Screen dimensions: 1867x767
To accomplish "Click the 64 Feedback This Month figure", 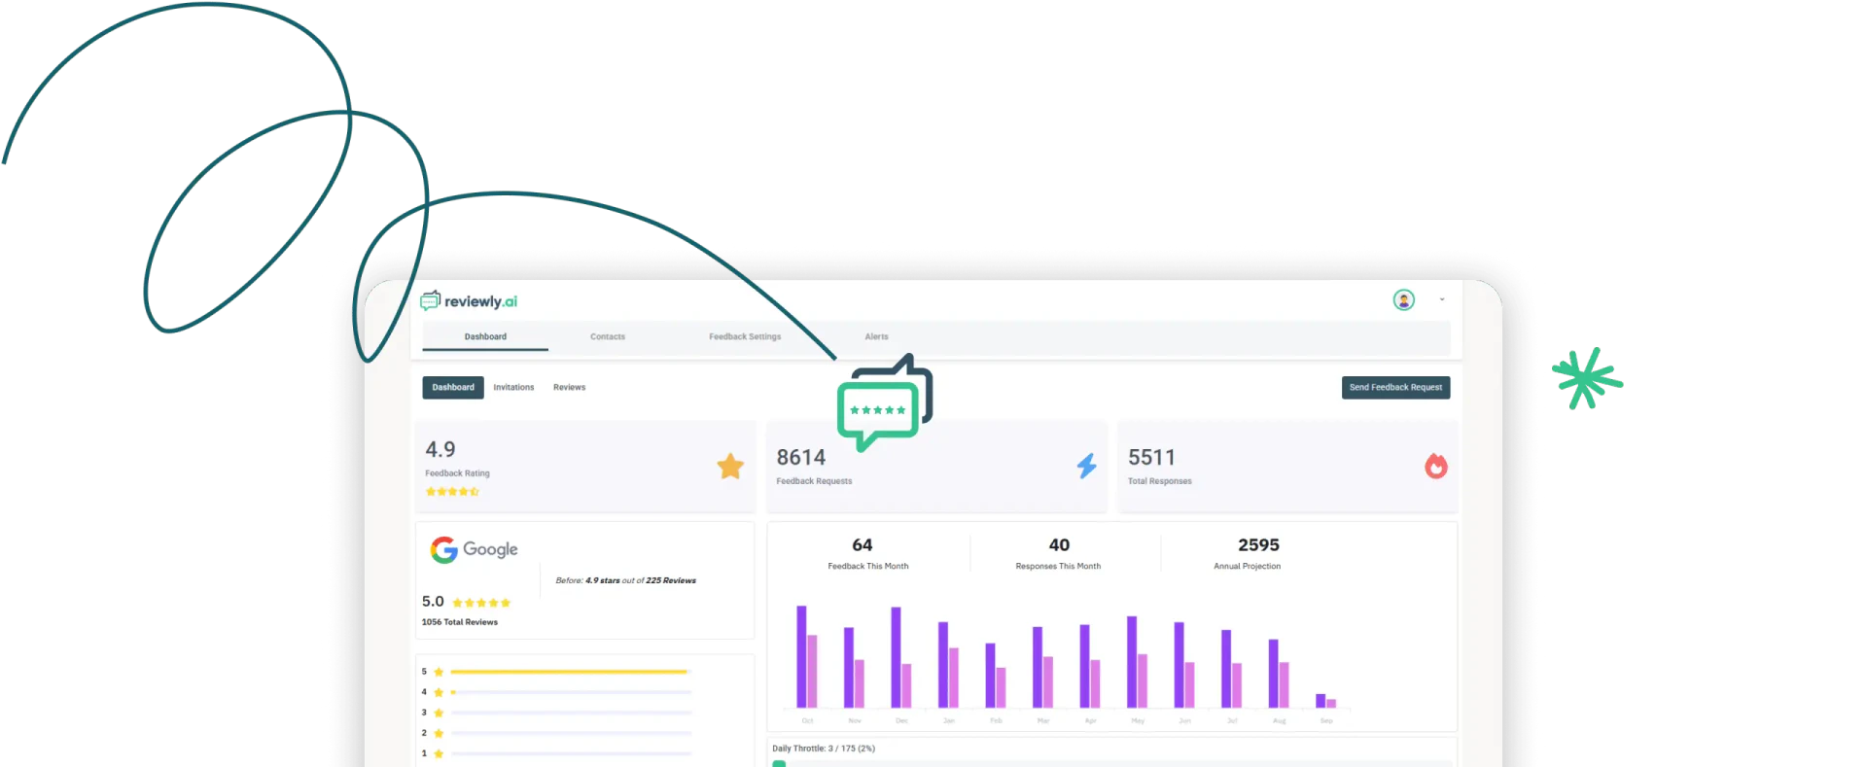I will pyautogui.click(x=863, y=545).
